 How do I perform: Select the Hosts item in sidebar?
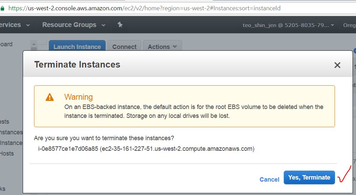point(7,154)
